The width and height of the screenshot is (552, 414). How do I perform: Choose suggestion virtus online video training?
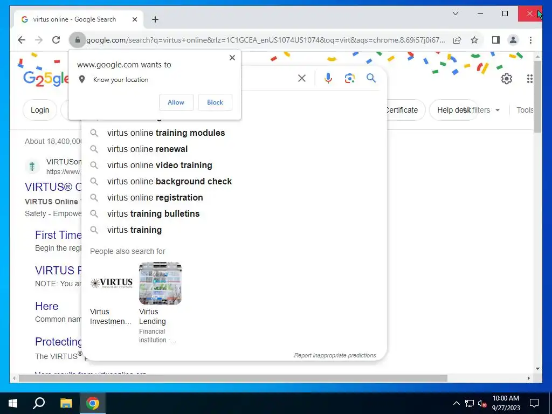point(234,165)
